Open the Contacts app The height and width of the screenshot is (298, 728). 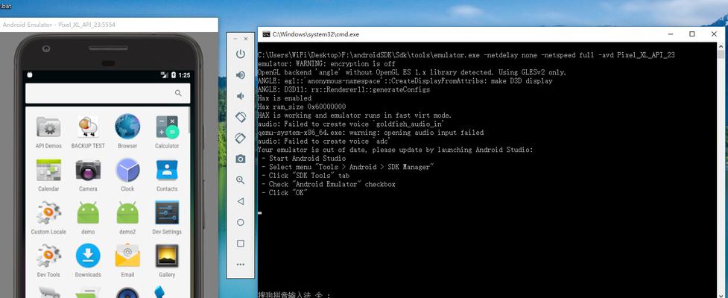coord(167,175)
